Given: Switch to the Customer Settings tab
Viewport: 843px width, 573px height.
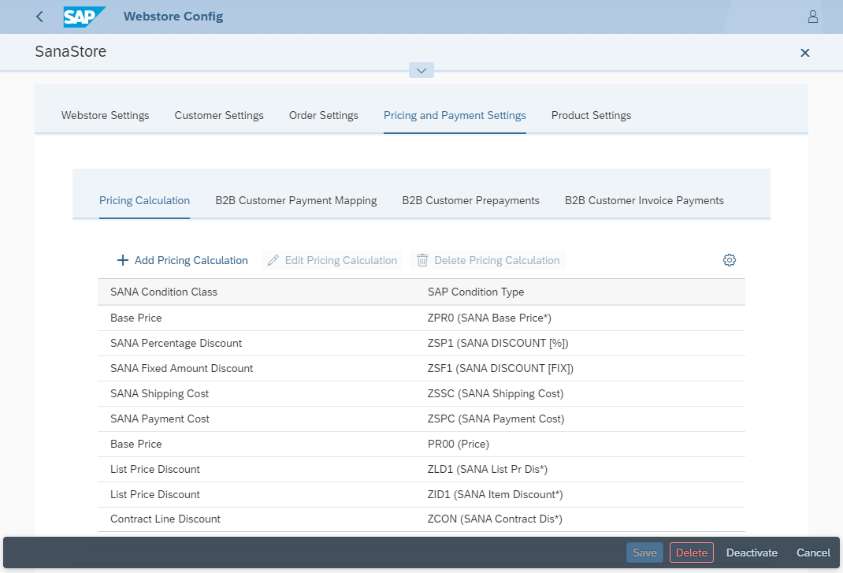Looking at the screenshot, I should pos(219,116).
